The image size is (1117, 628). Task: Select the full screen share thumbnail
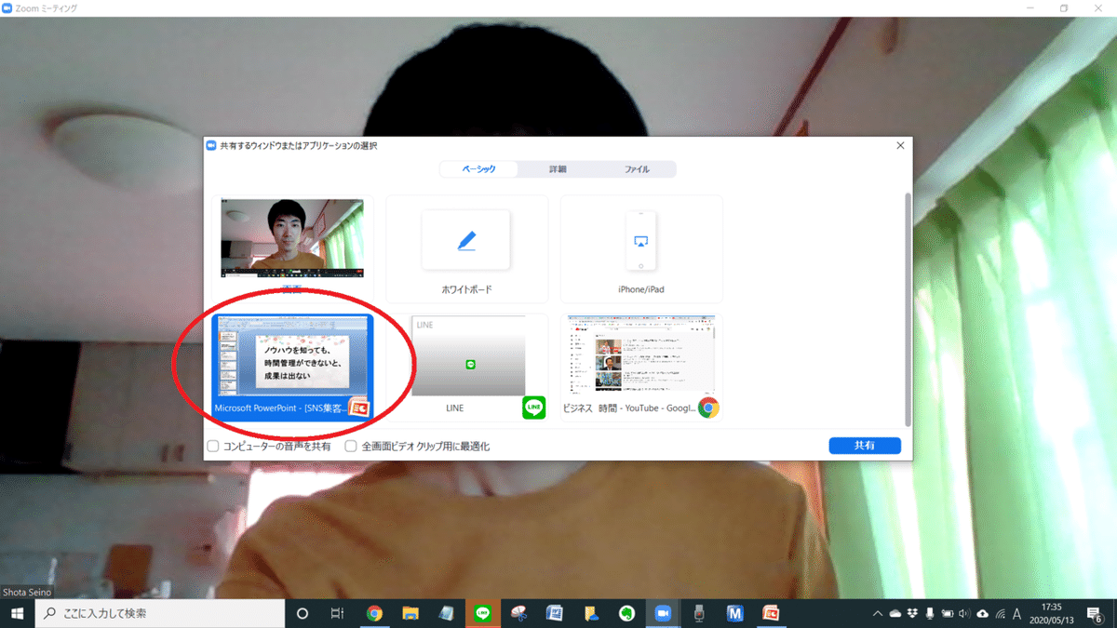click(x=293, y=248)
